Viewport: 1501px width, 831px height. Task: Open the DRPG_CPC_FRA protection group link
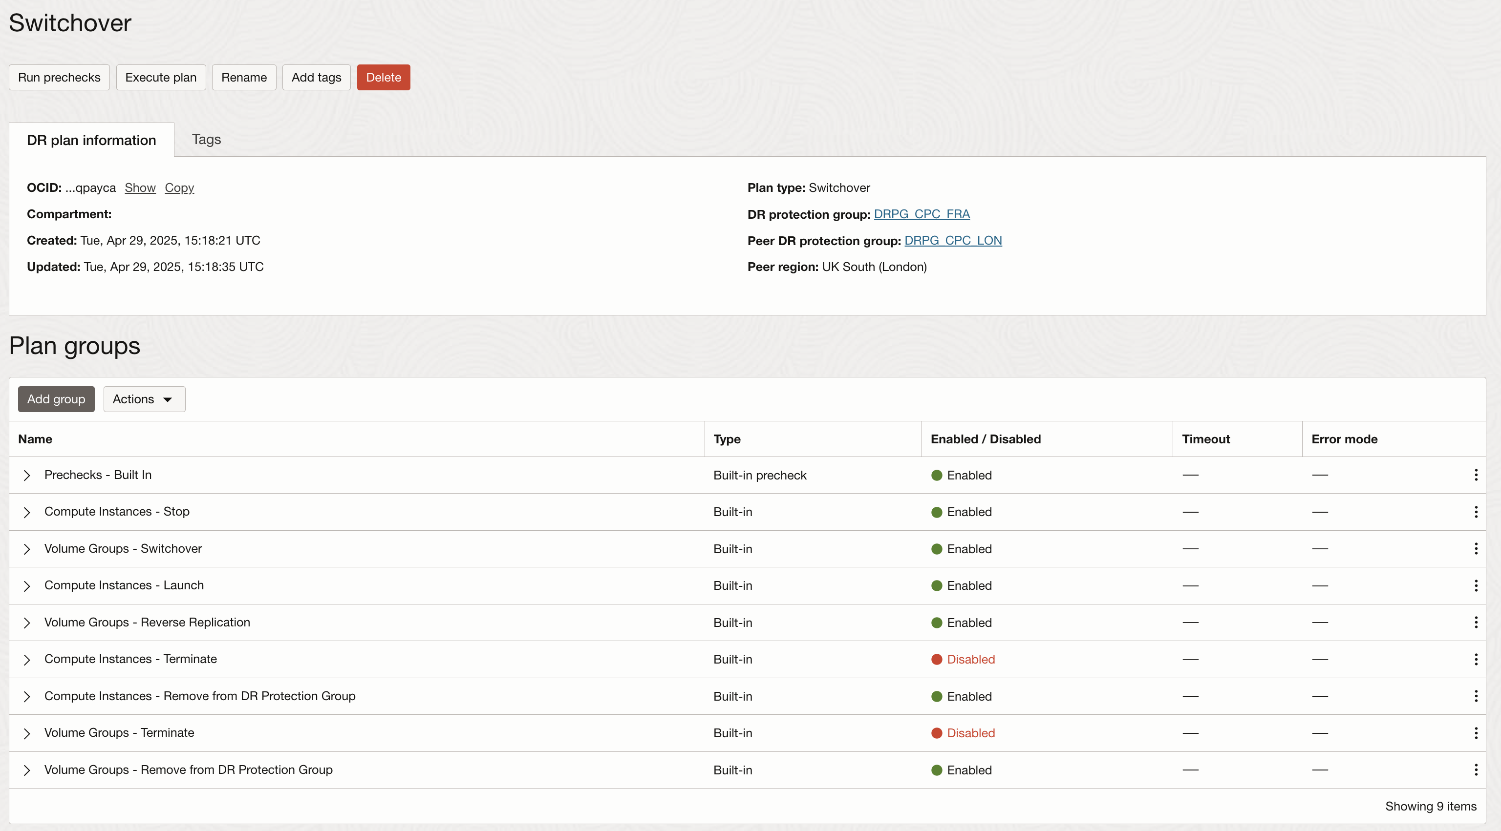click(922, 214)
